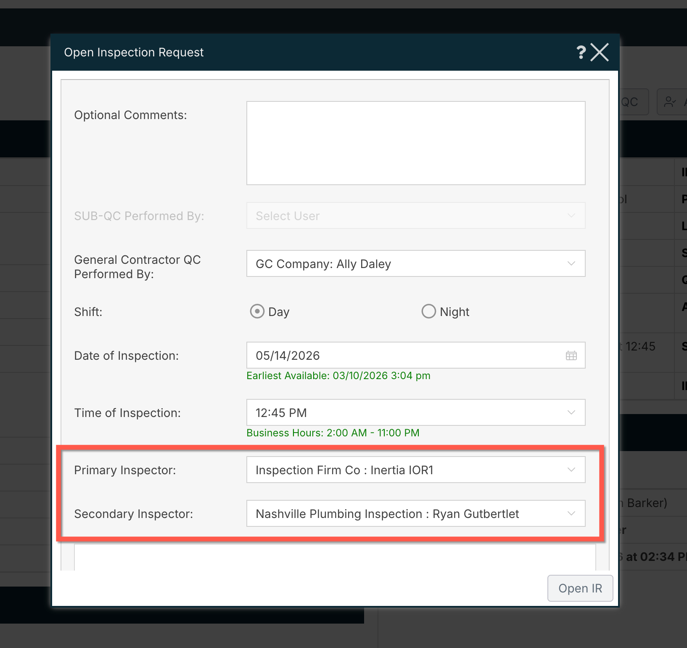The image size is (687, 648).
Task: Click the 05/14/2026 date input field
Action: point(404,356)
